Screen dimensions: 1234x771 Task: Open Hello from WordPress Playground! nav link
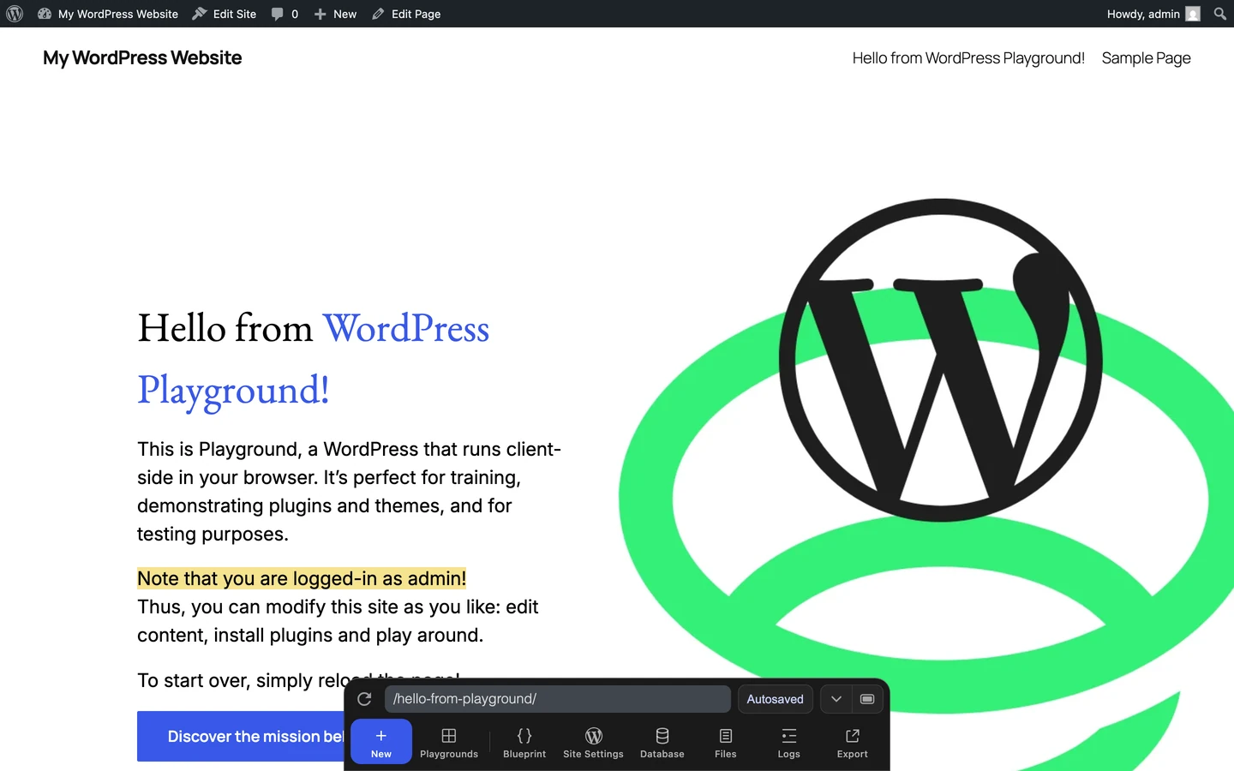tap(968, 58)
